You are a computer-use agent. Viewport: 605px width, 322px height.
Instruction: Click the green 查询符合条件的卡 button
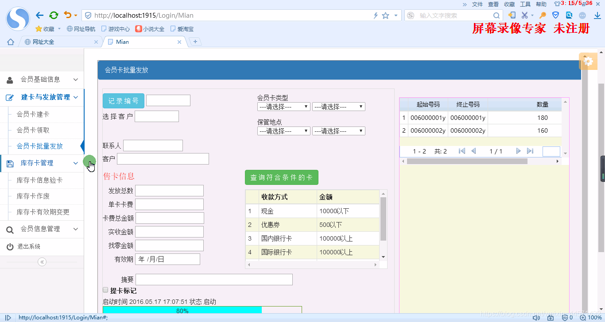282,177
